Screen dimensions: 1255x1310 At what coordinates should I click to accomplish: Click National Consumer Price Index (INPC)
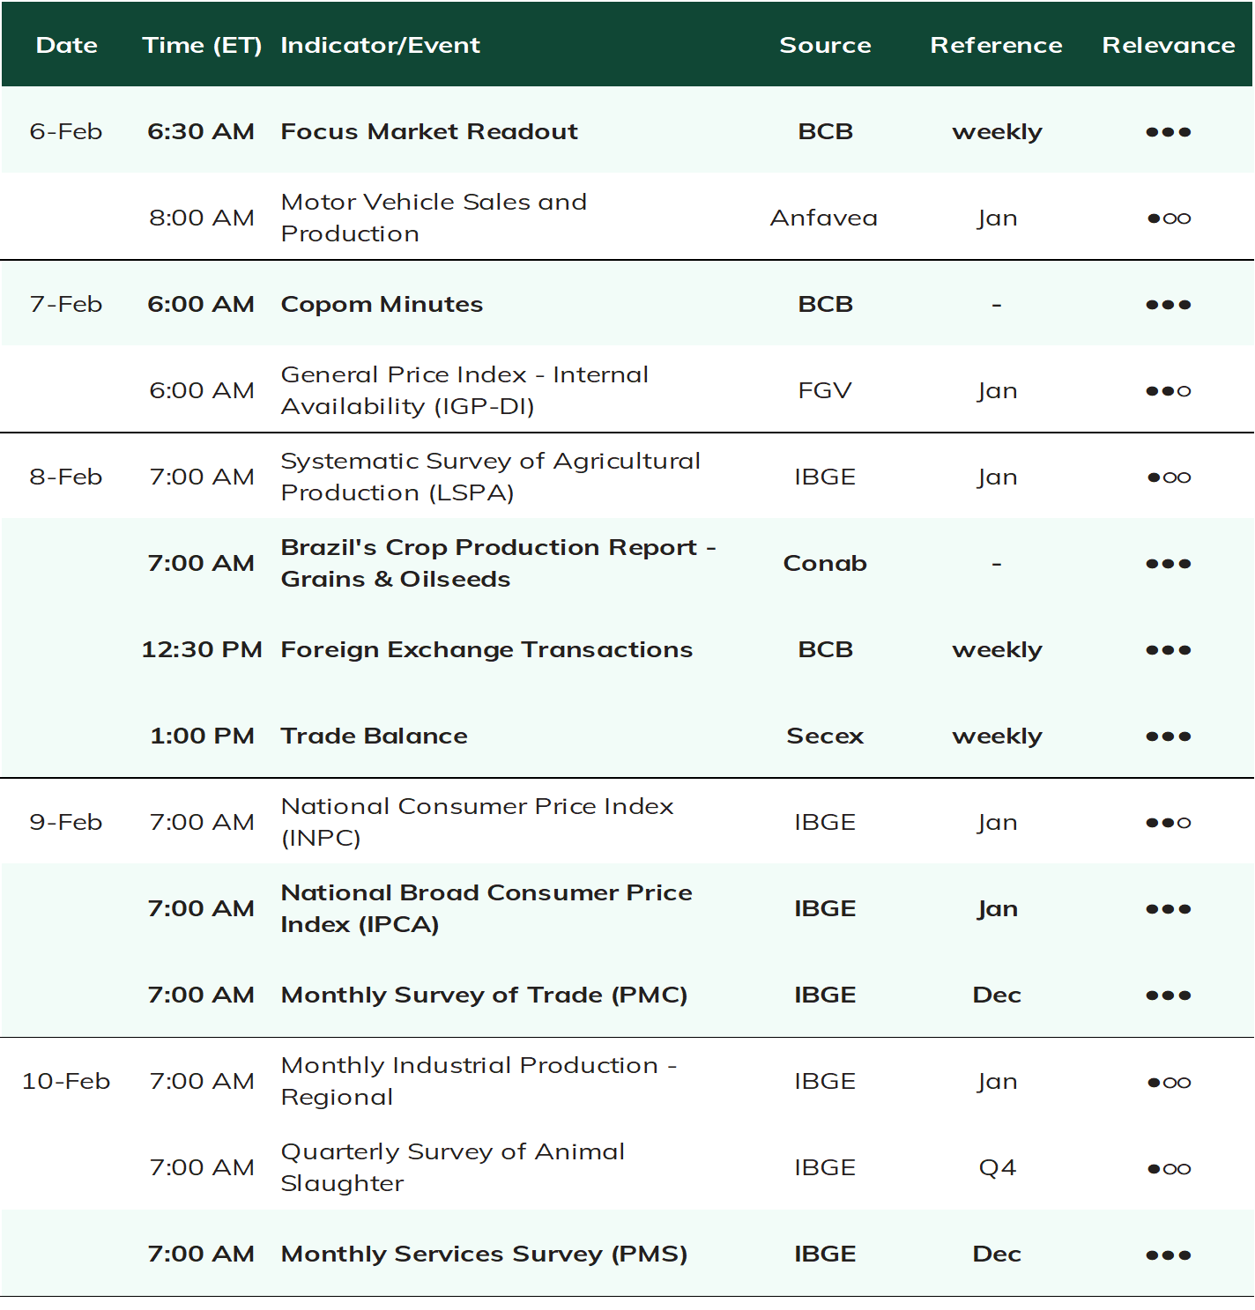477,822
